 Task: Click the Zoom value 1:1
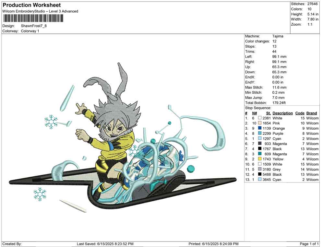click(310, 24)
